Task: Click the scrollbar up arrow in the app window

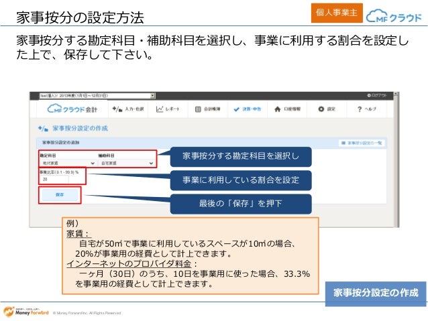Action: (x=396, y=94)
